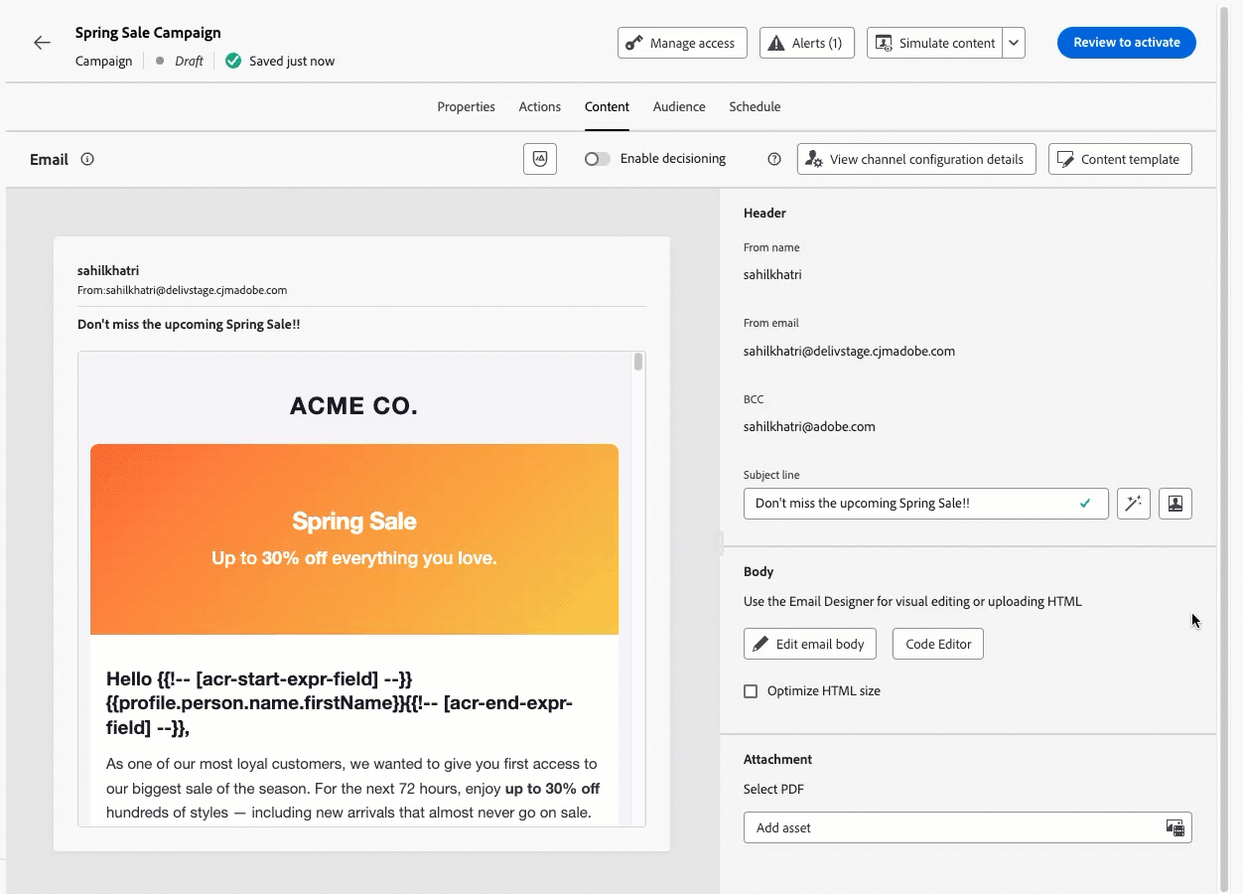Click the help question mark icon
The width and height of the screenshot is (1243, 894).
tap(774, 159)
